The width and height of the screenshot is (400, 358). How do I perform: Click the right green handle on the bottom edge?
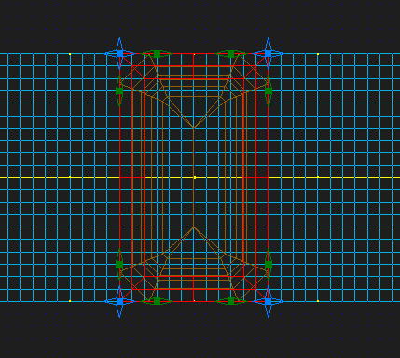tap(231, 301)
